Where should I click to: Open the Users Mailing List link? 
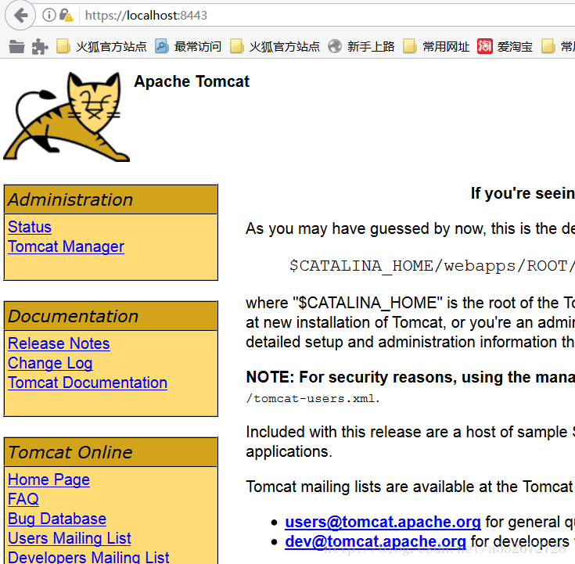(x=70, y=538)
